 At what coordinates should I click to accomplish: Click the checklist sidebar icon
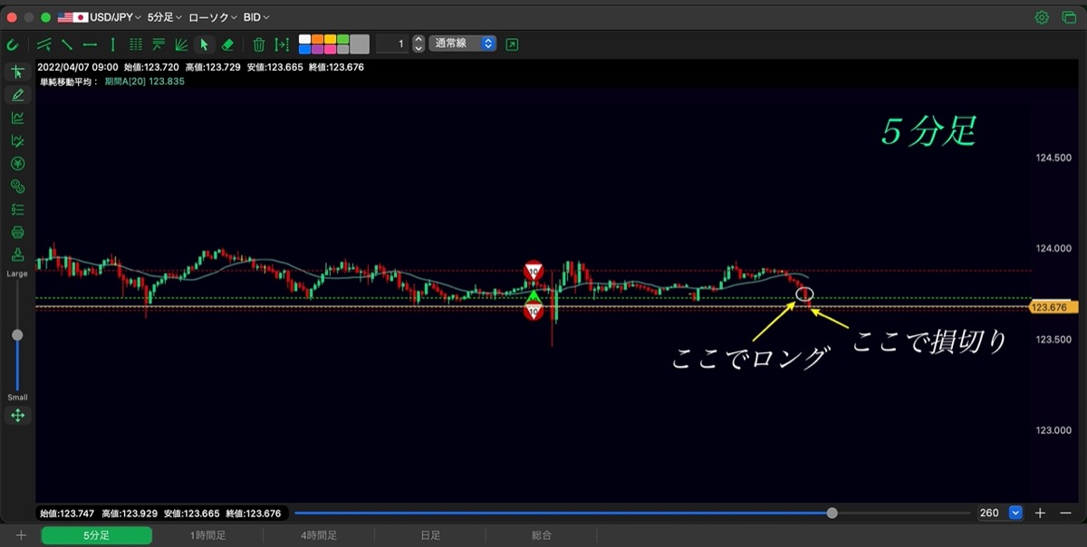pyautogui.click(x=17, y=209)
